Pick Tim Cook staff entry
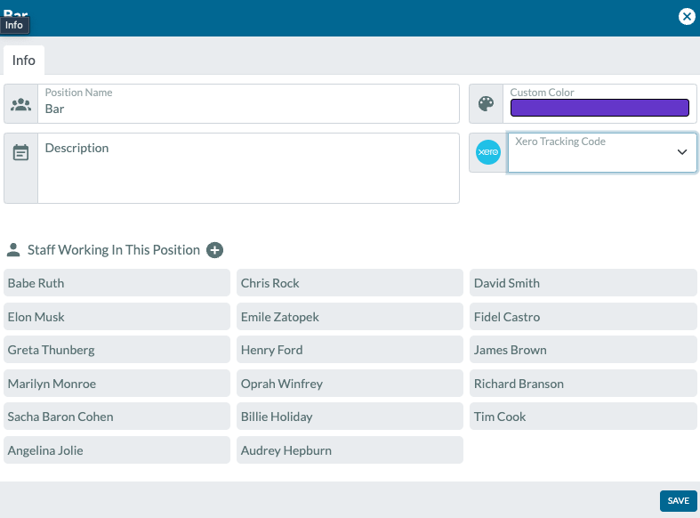The height and width of the screenshot is (518, 700). pyautogui.click(x=583, y=417)
